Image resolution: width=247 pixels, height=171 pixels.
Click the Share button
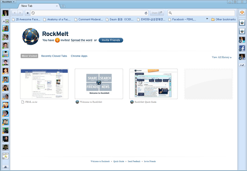[157, 13]
